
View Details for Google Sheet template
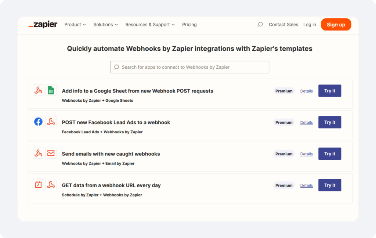[x=307, y=91]
